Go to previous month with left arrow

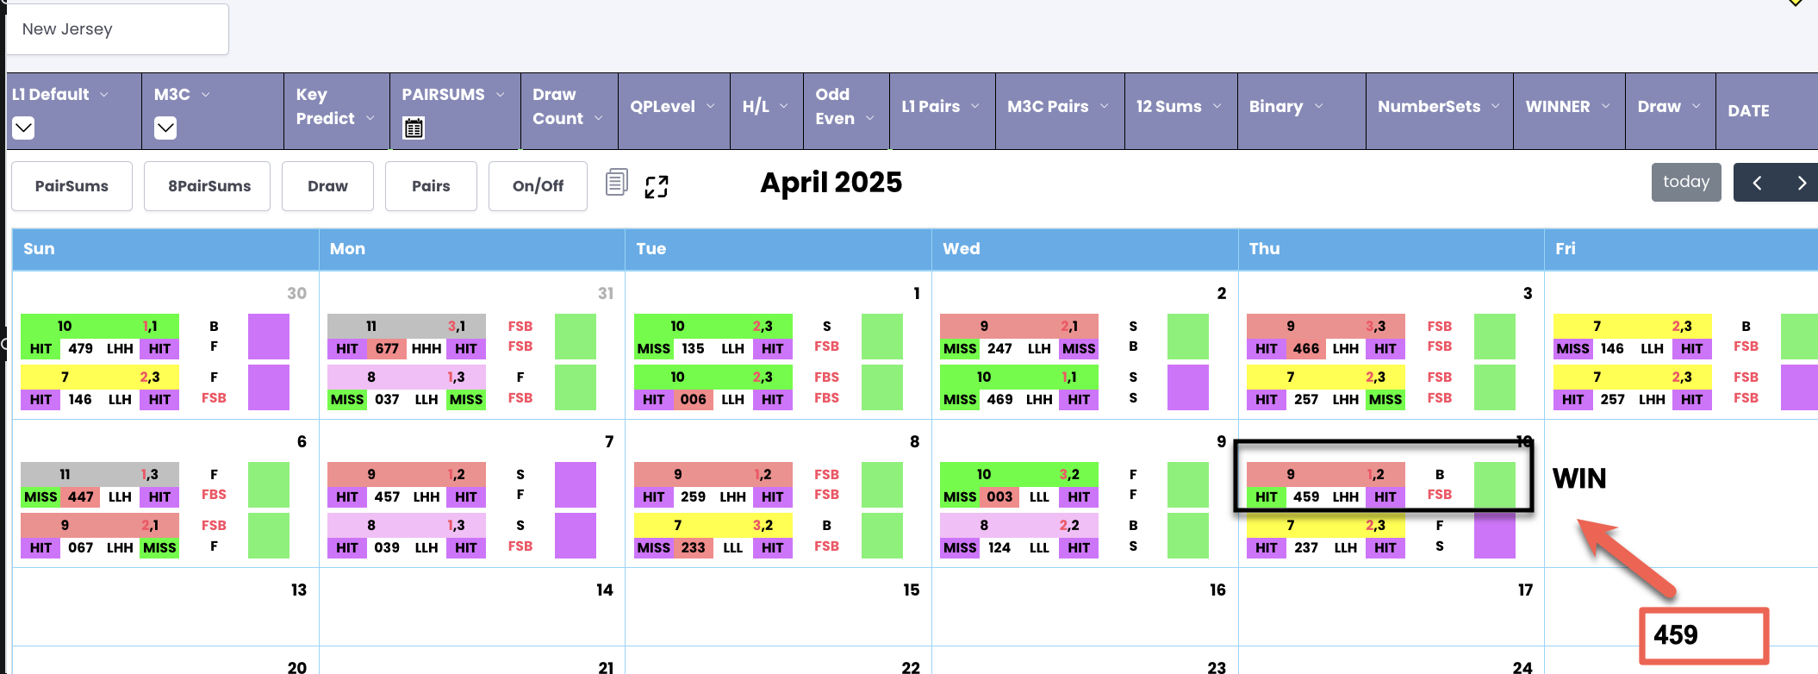[1757, 183]
